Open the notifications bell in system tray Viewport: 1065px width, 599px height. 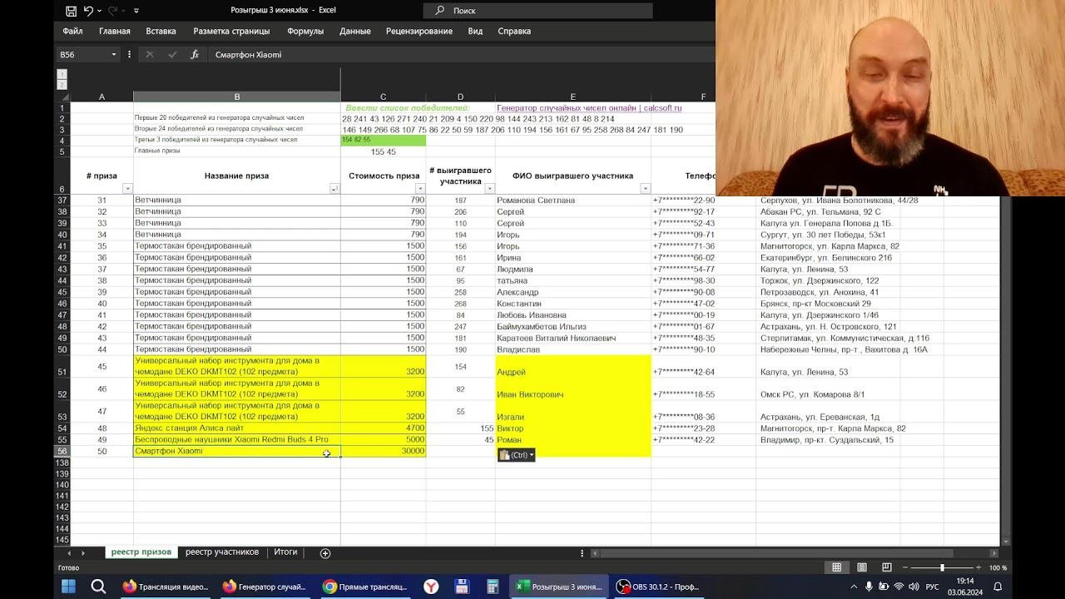click(x=998, y=587)
